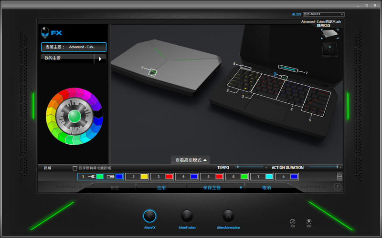The width and height of the screenshot is (382, 238).
Task: Open the AlienFX module icon
Action: (x=150, y=216)
